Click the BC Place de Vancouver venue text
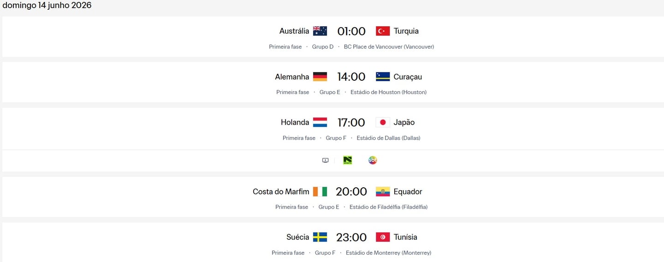The height and width of the screenshot is (262, 664). 389,47
